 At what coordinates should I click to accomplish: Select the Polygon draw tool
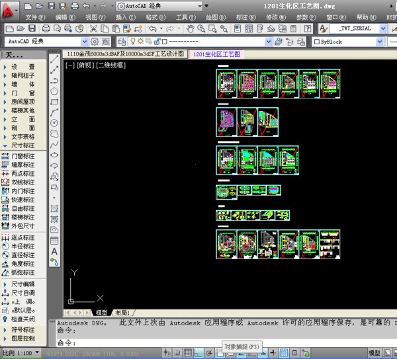[x=55, y=91]
